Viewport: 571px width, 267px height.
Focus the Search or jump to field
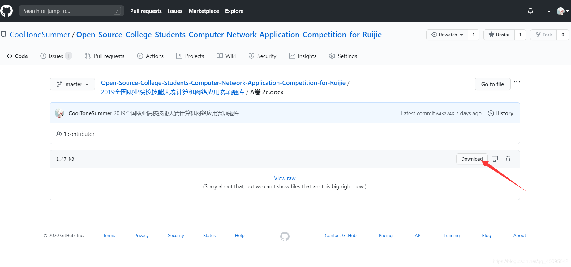point(71,11)
